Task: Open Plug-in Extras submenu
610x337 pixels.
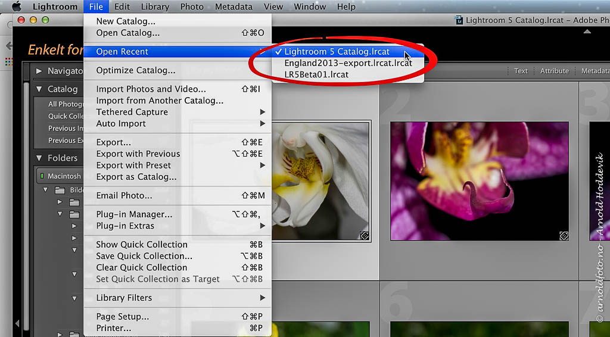Action: (178, 226)
